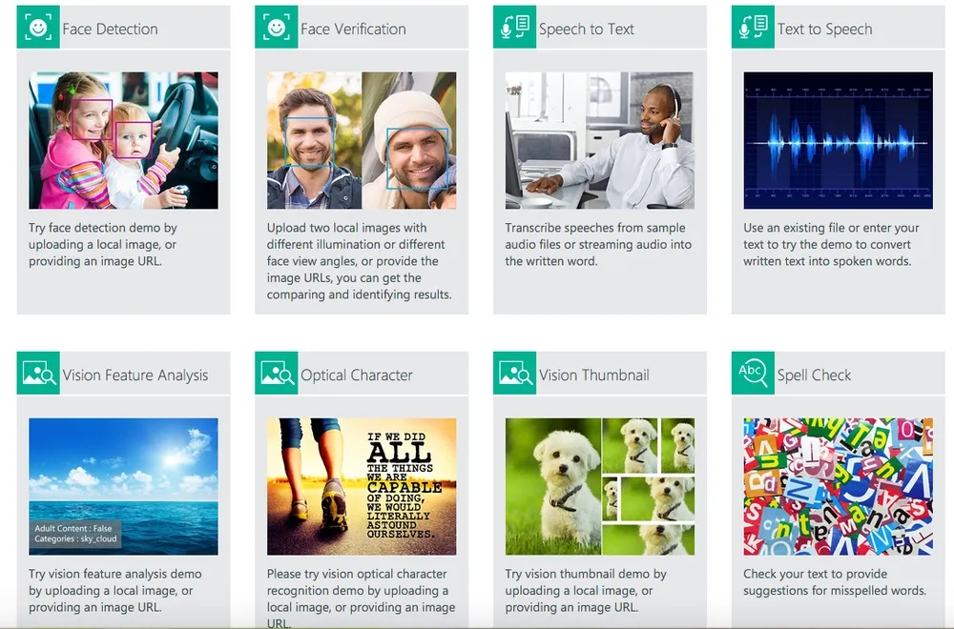Click the Vision Feature Analysis image-search icon
The width and height of the screenshot is (954, 629).
[38, 374]
